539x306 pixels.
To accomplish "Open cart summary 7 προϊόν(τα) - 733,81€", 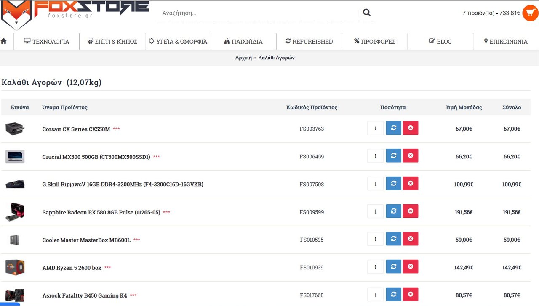I will (x=491, y=13).
